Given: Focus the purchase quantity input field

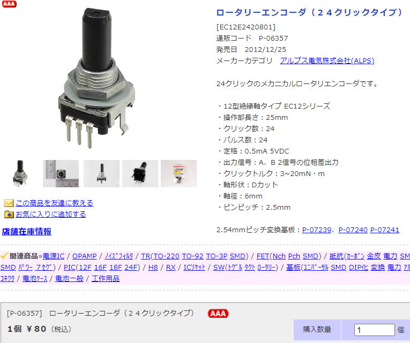Looking at the screenshot, I should [x=374, y=330].
